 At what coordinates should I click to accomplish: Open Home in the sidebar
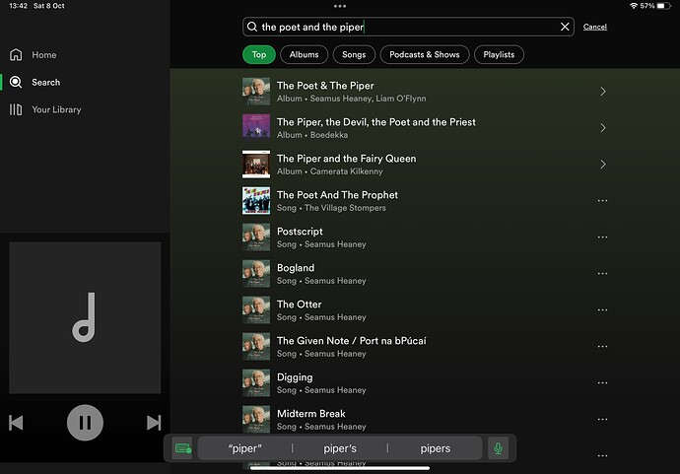coord(33,55)
